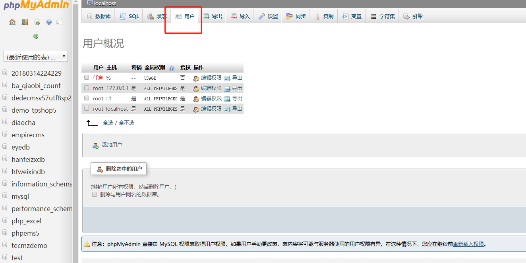
Task: Open the 设置 tab
Action: click(x=268, y=16)
